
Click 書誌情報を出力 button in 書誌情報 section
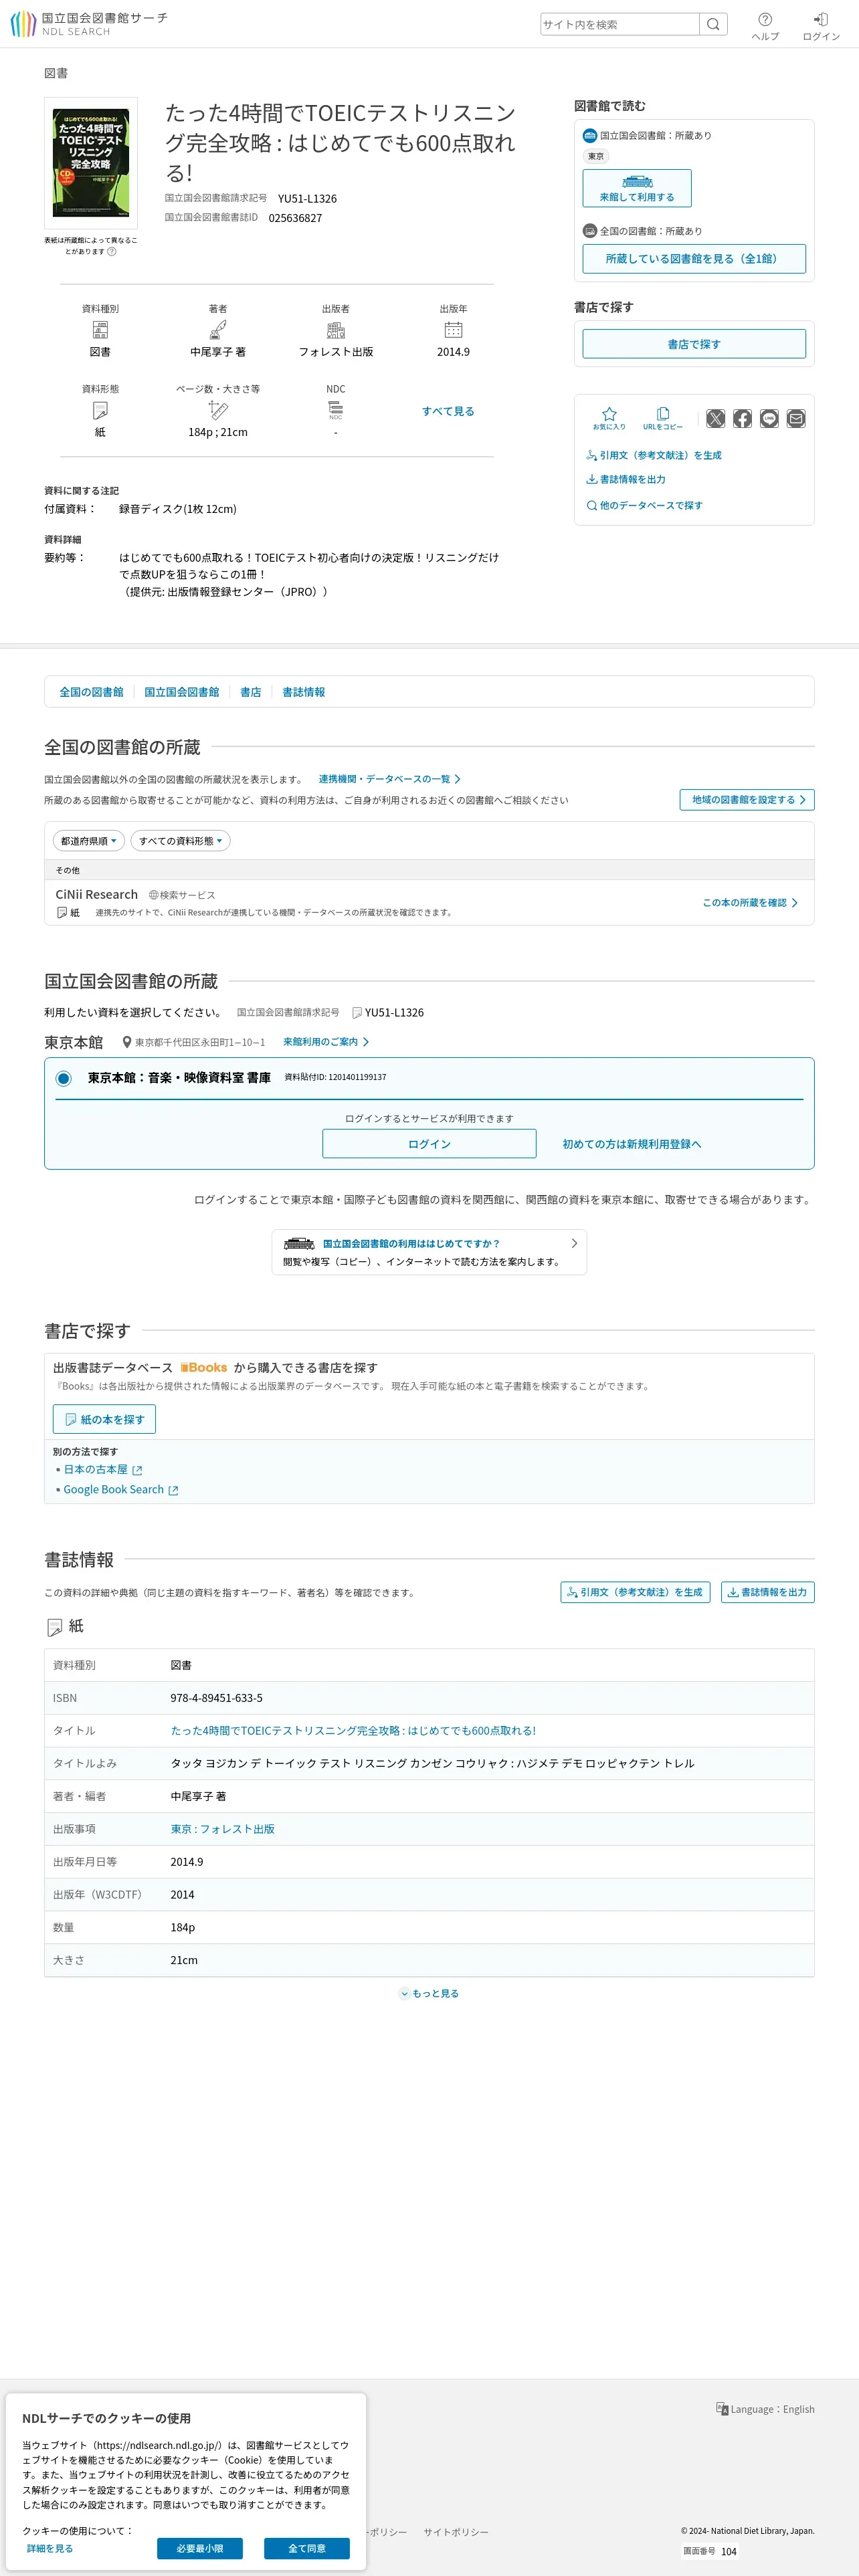pyautogui.click(x=768, y=1592)
